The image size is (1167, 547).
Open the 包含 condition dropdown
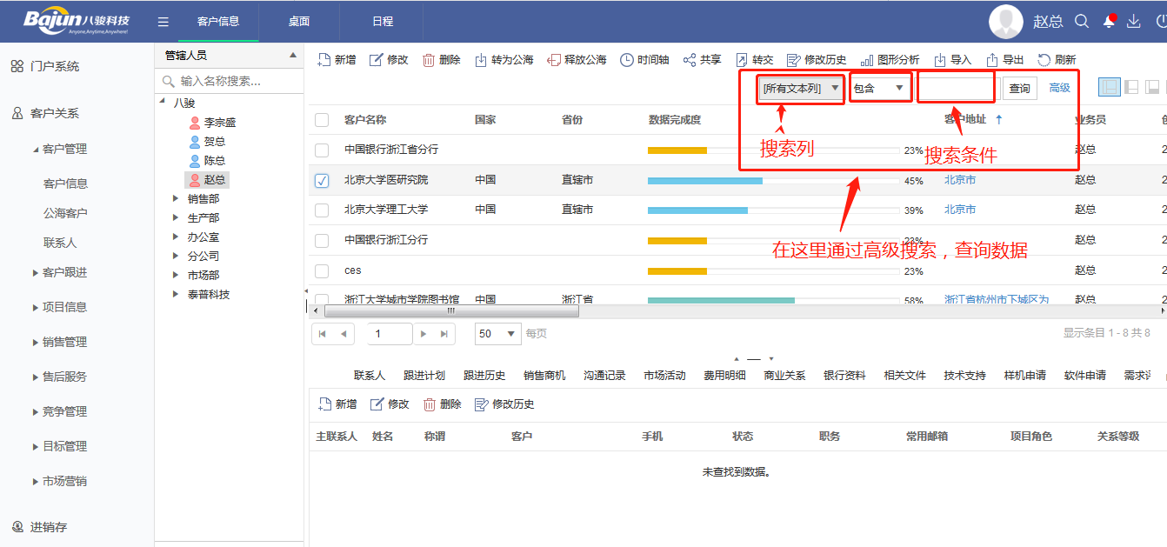click(880, 89)
